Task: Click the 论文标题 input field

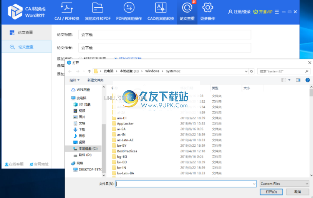Action: click(164, 35)
